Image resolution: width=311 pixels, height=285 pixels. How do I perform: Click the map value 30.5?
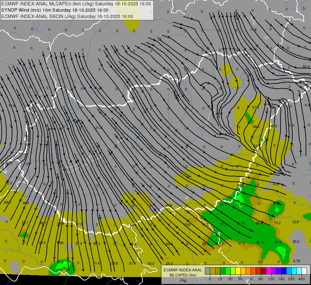tap(296, 242)
